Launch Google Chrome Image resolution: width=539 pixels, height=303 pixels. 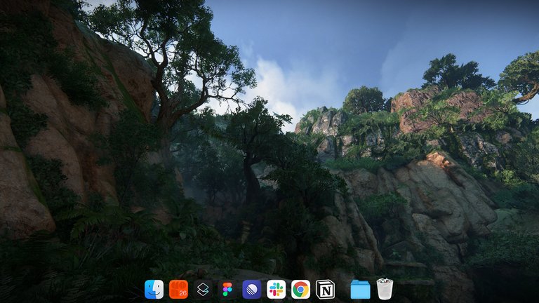pos(300,289)
